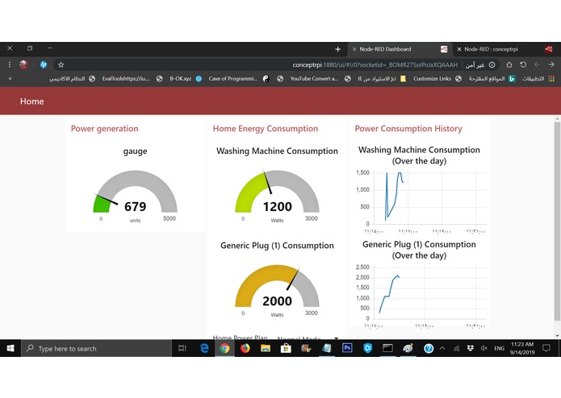Image resolution: width=561 pixels, height=398 pixels.
Task: Open the blue shield security app in taskbar
Action: coord(367,348)
